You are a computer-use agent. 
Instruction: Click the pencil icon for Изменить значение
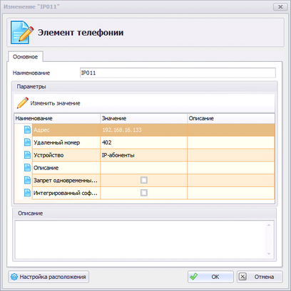(x=23, y=103)
